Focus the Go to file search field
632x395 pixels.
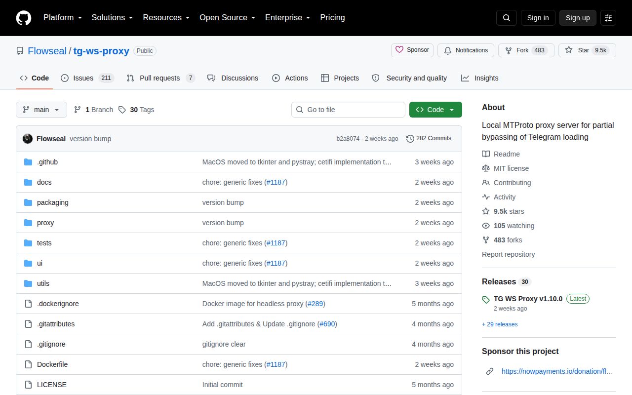tap(348, 110)
